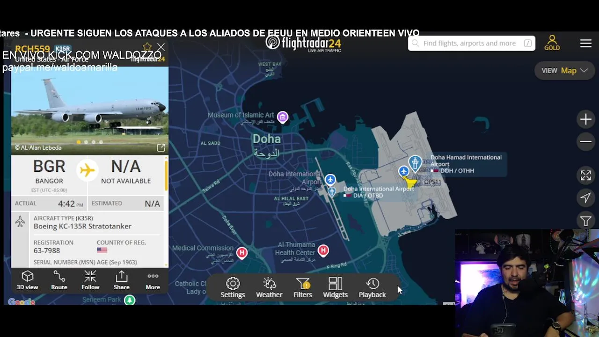Share this flight
599x337 pixels.
pos(122,280)
